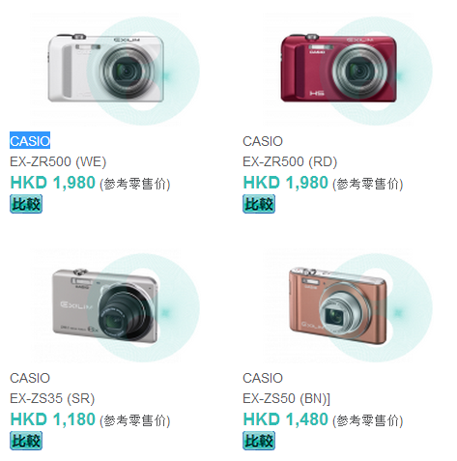
Task: Click 比較 button under EX-ZR500 (WE)
Action: pyautogui.click(x=26, y=204)
